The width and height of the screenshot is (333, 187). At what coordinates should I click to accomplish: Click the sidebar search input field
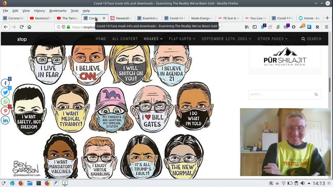280,95
